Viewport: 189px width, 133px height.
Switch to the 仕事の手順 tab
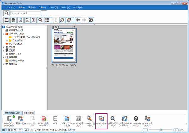[29, 112]
